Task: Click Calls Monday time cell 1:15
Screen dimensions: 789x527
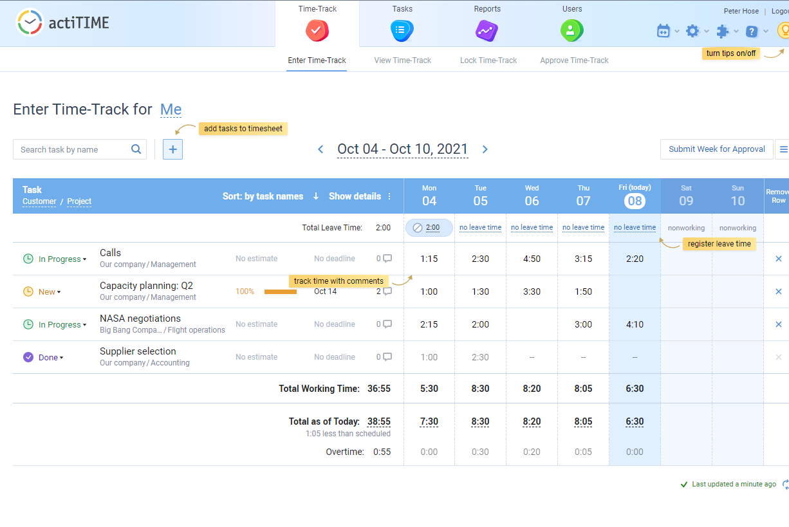Action: coord(429,259)
